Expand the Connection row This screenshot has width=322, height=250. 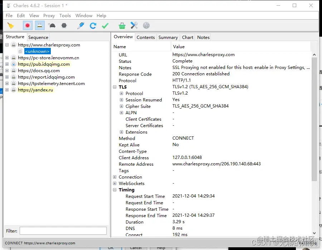click(114, 177)
